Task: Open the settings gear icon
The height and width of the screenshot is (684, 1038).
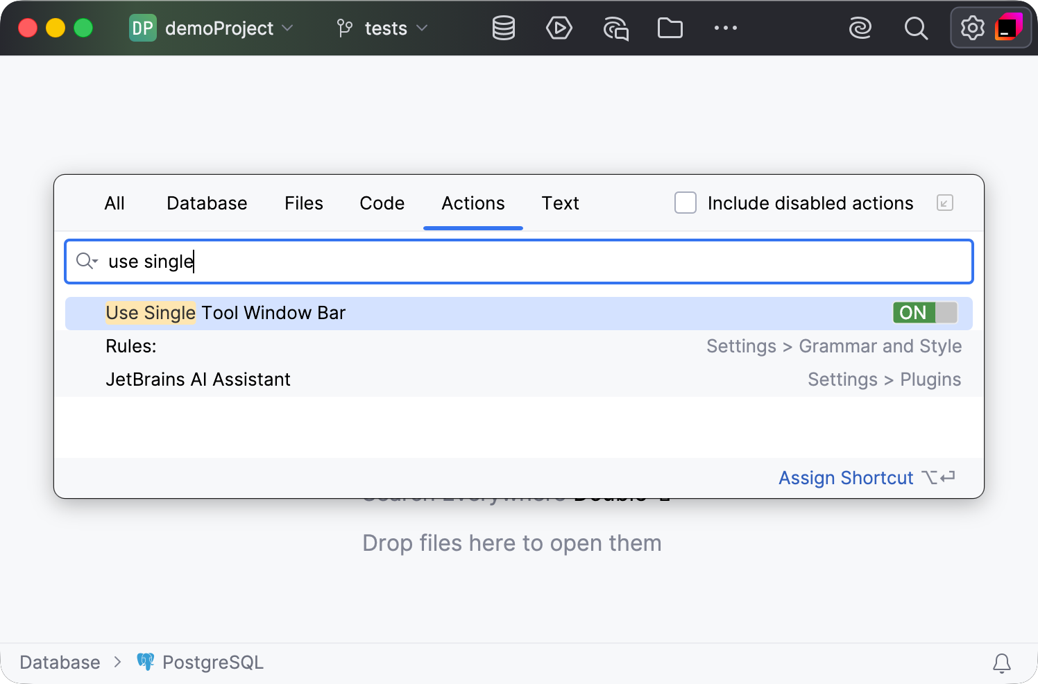Action: tap(972, 28)
